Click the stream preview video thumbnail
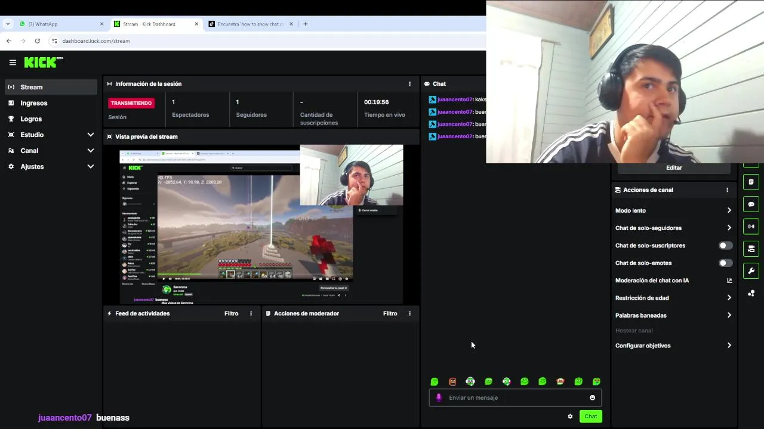The height and width of the screenshot is (429, 764). coord(261,224)
